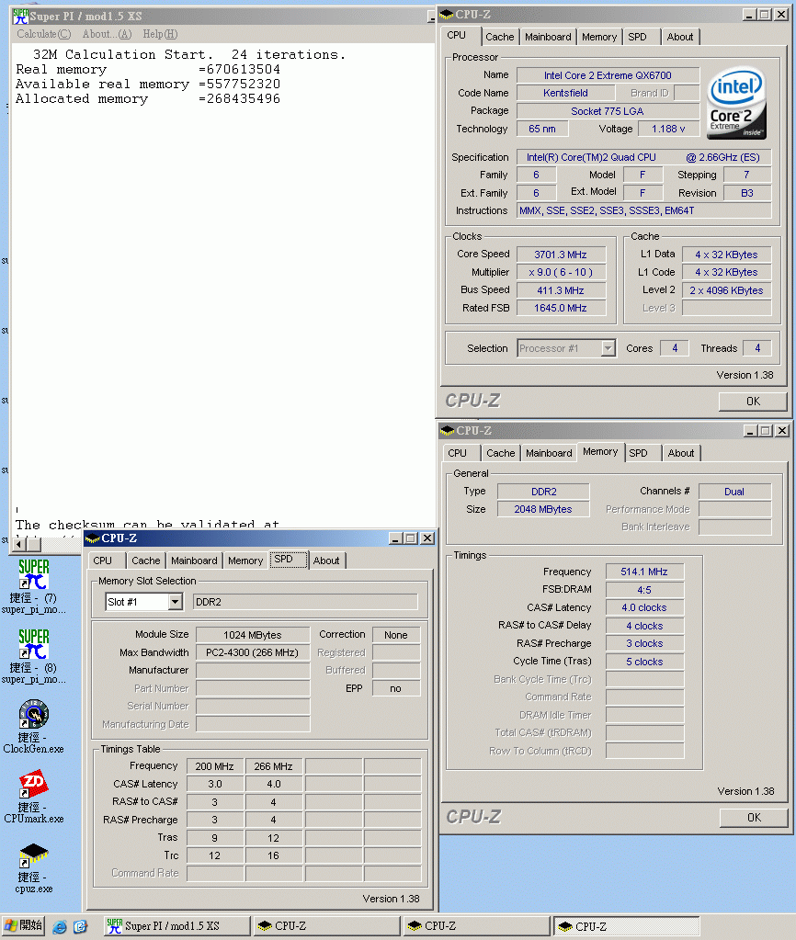Click the Super PI title bar icon
The width and height of the screenshot is (796, 940).
click(20, 17)
